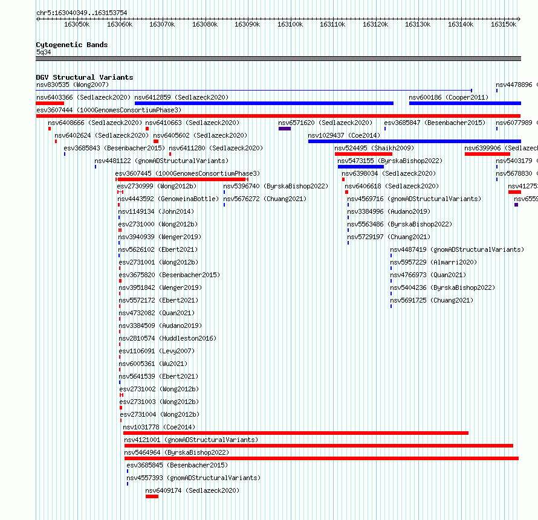Open nsv4443592 (GenomeinaBottle) label
The image size is (538, 520).
[x=168, y=199]
